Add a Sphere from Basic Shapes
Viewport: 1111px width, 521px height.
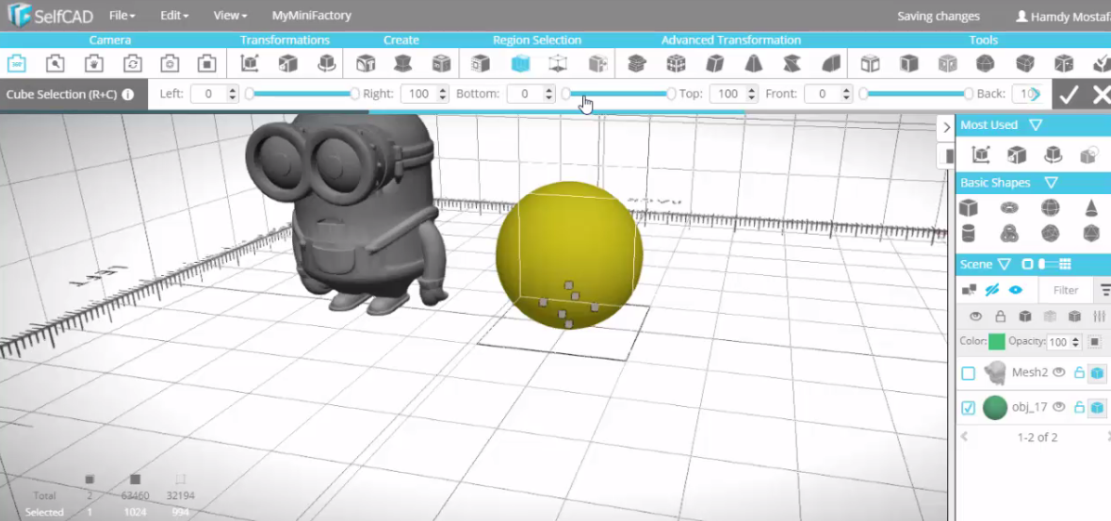click(1050, 207)
